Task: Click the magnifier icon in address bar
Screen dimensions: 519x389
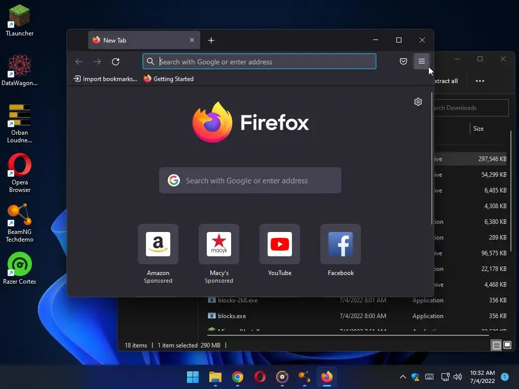Action: (x=150, y=61)
